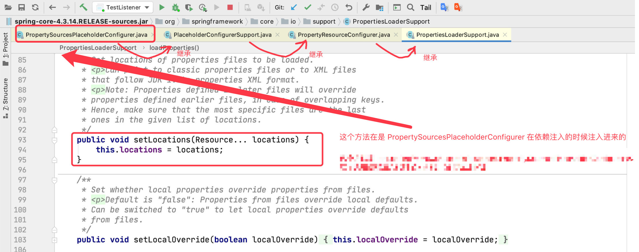Navigate forward with the right arrow
This screenshot has width=639, height=252.
pyautogui.click(x=66, y=7)
